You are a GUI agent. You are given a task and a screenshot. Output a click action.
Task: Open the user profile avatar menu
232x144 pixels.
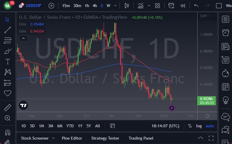8,6
